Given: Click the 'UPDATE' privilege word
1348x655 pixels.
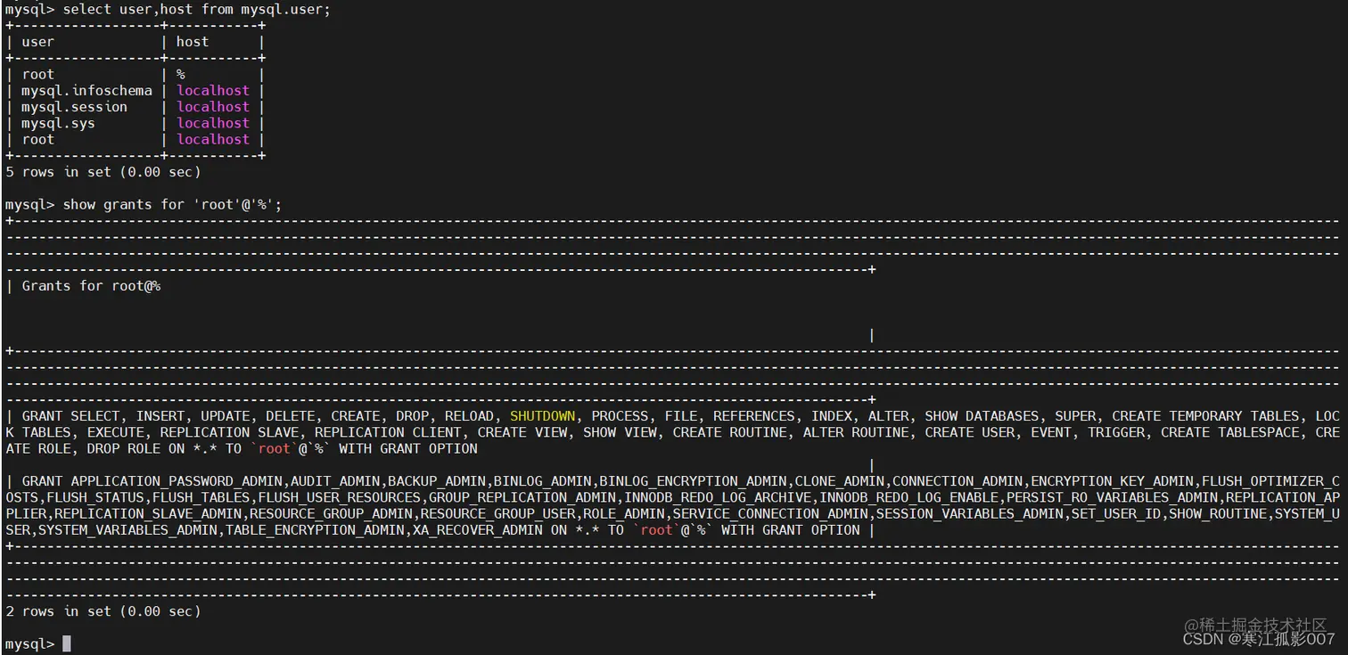Looking at the screenshot, I should pos(226,416).
